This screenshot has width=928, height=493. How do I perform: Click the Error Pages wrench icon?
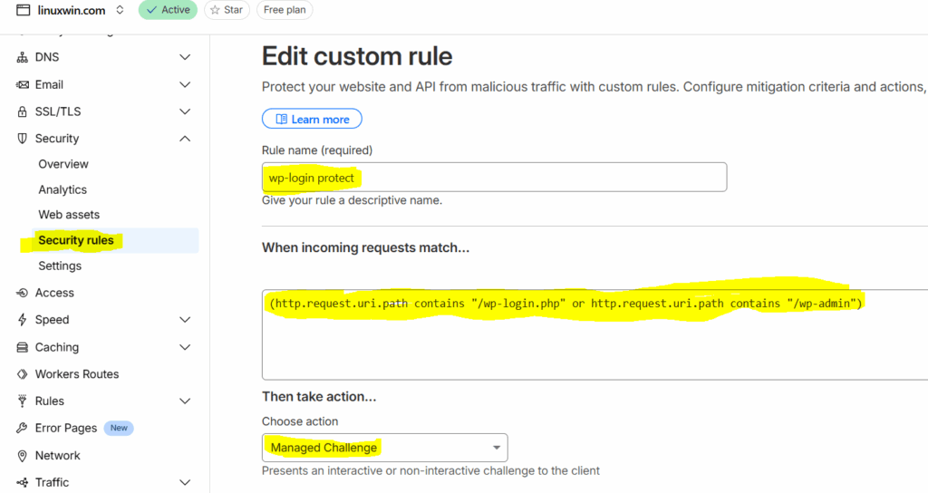pos(22,428)
